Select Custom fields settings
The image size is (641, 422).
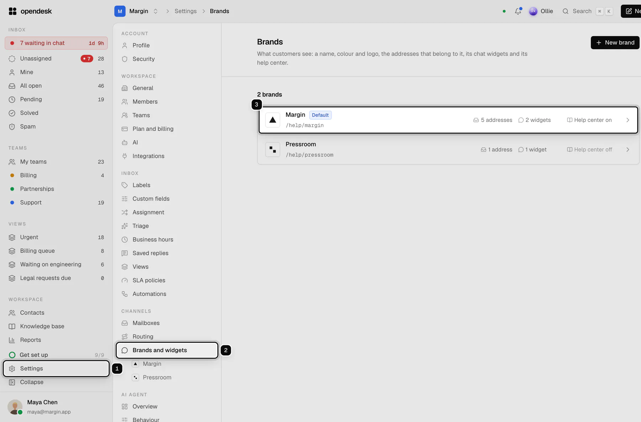point(167,199)
